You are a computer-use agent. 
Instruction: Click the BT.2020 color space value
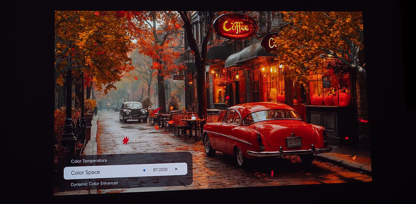[160, 170]
